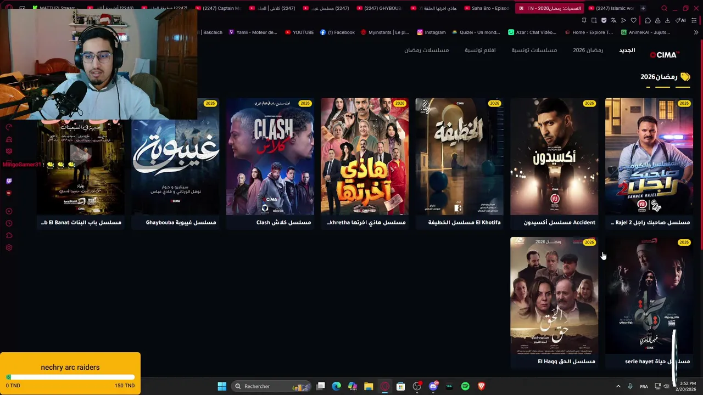Image resolution: width=703 pixels, height=395 pixels.
Task: Open the AnimeKAI bookmark
Action: [x=645, y=32]
